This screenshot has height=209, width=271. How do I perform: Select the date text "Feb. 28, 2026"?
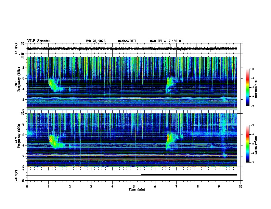(95, 41)
